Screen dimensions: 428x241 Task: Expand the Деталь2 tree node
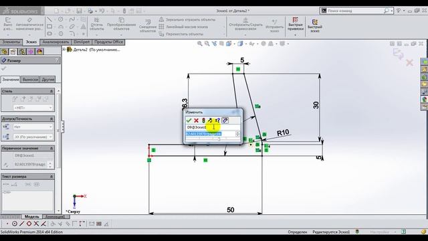point(64,50)
